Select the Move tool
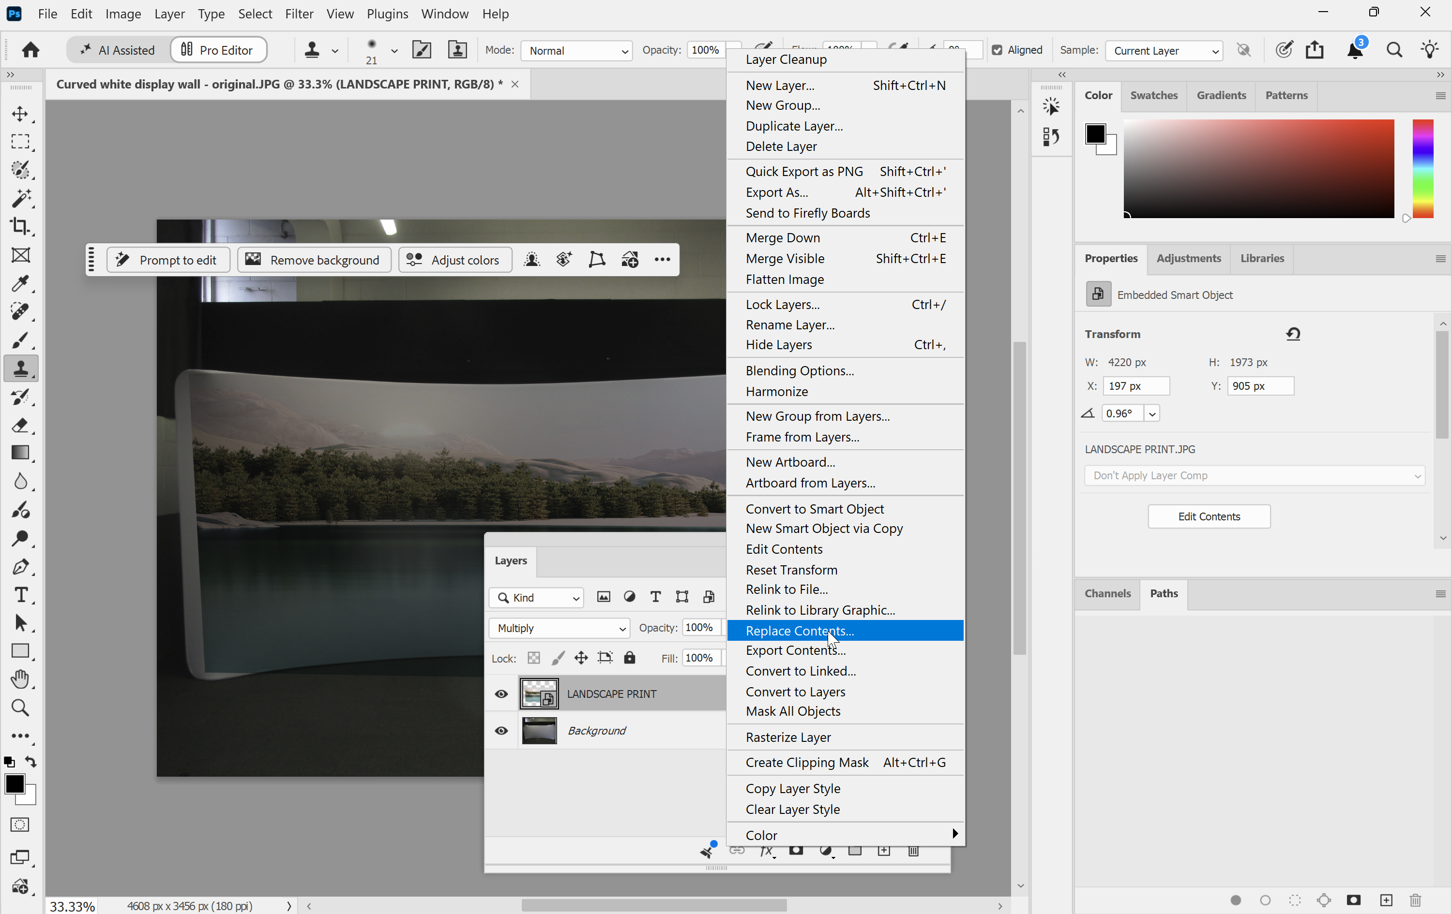This screenshot has width=1452, height=914. [x=20, y=114]
